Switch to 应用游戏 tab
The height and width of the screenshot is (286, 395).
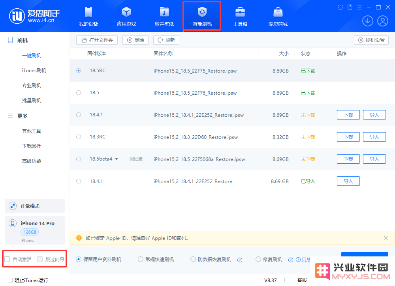(x=126, y=17)
